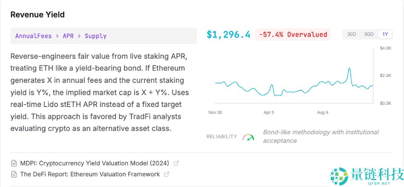Click the external link icon after the MDPI title
The width and height of the screenshot is (404, 187).
(x=176, y=163)
